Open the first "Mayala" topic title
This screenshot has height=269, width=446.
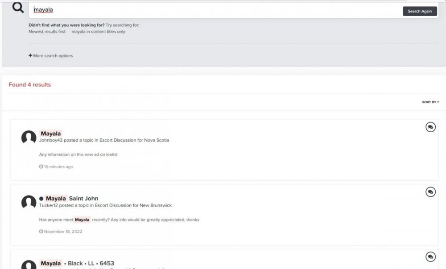point(51,134)
